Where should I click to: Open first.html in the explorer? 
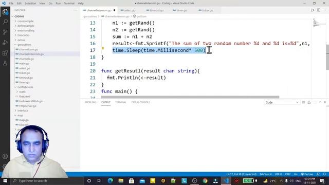point(25,97)
